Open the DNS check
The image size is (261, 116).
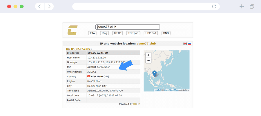coord(166,33)
